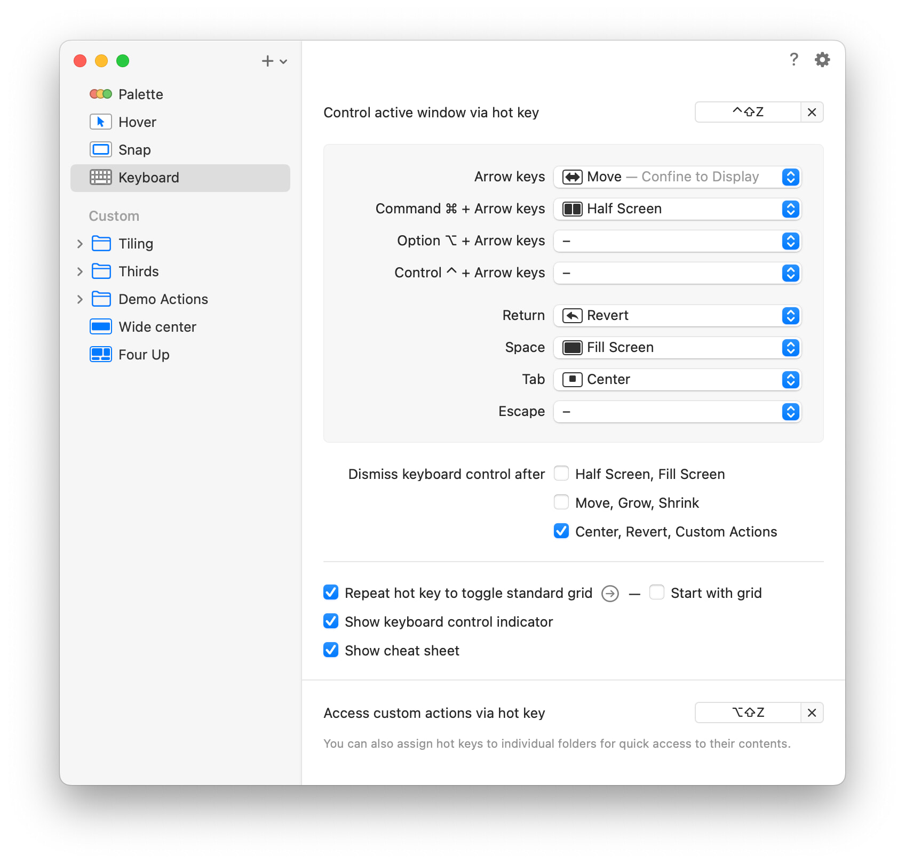This screenshot has height=864, width=905.
Task: Enable the Start with grid checkbox
Action: point(657,593)
